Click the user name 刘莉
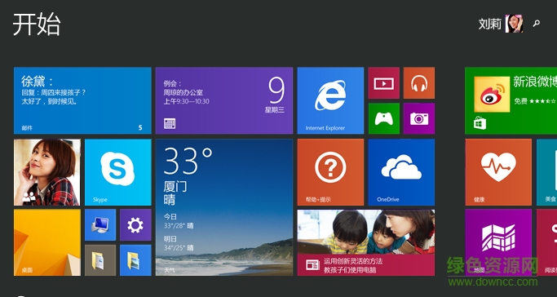557x297 pixels. (490, 24)
